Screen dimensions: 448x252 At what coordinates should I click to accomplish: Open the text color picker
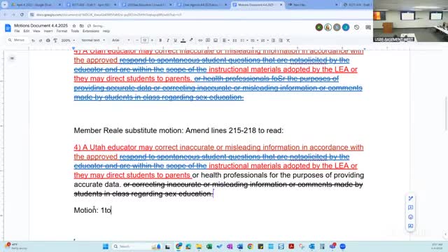point(183,41)
